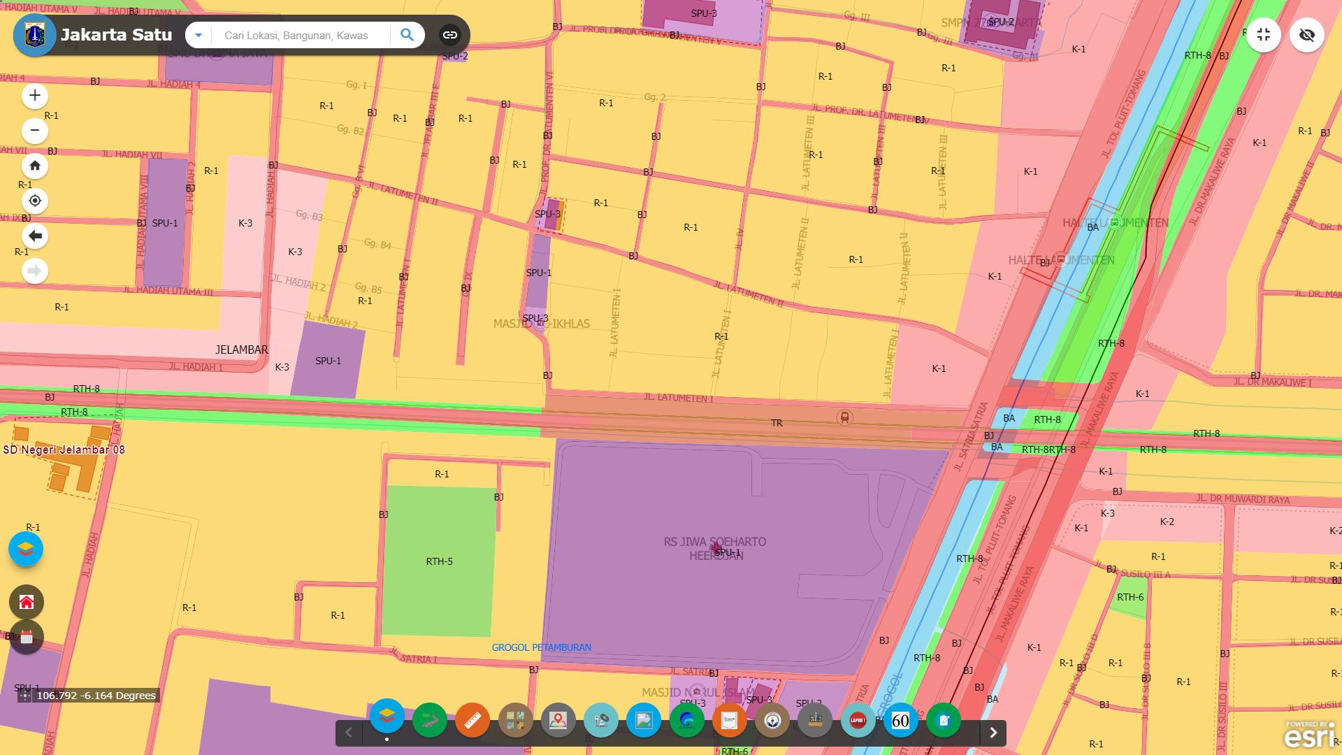The image size is (1342, 755).
Task: Open the orange ruler measurement tool
Action: (472, 720)
